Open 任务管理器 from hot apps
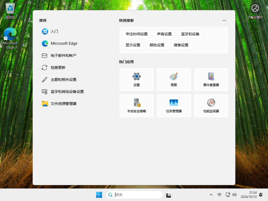 click(x=174, y=106)
